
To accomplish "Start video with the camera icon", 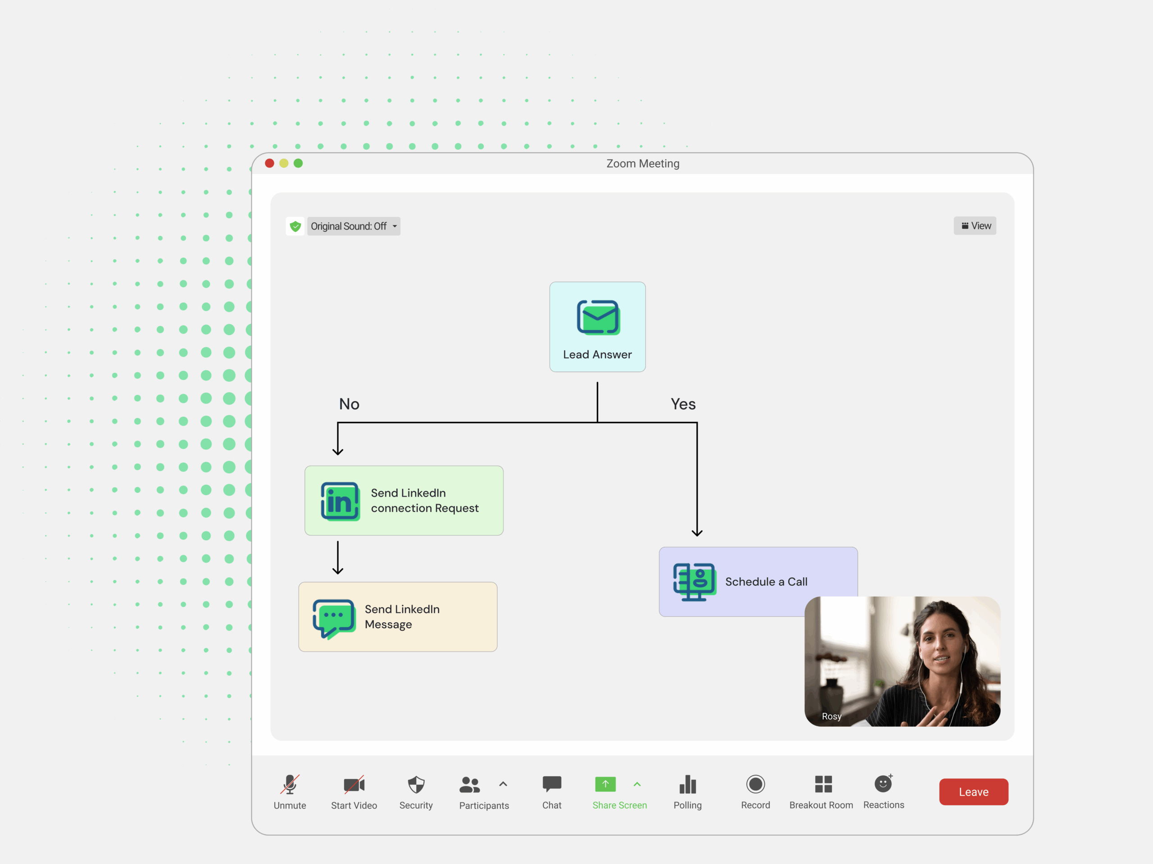I will coord(354,784).
